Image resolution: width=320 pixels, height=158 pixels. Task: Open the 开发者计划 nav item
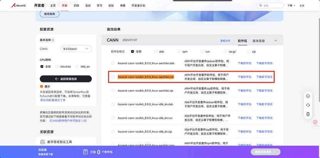click(138, 6)
